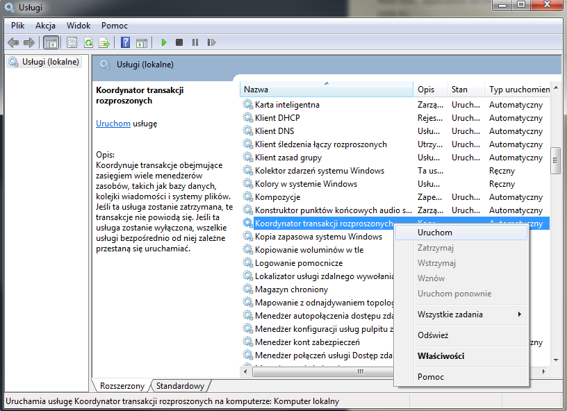Click the horizontal scrollbar left arrow

coord(246,371)
